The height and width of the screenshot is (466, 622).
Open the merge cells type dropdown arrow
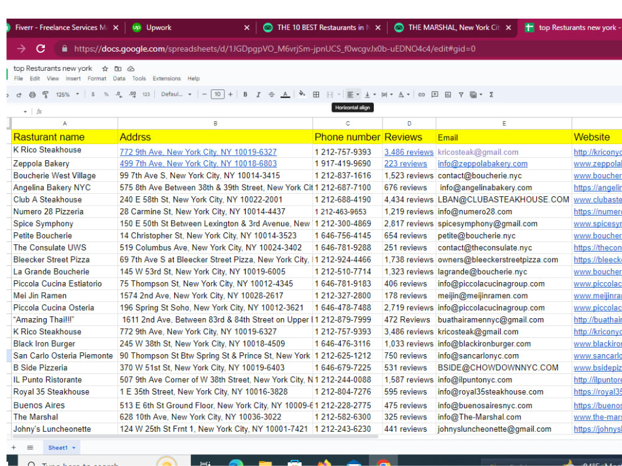pyautogui.click(x=339, y=94)
